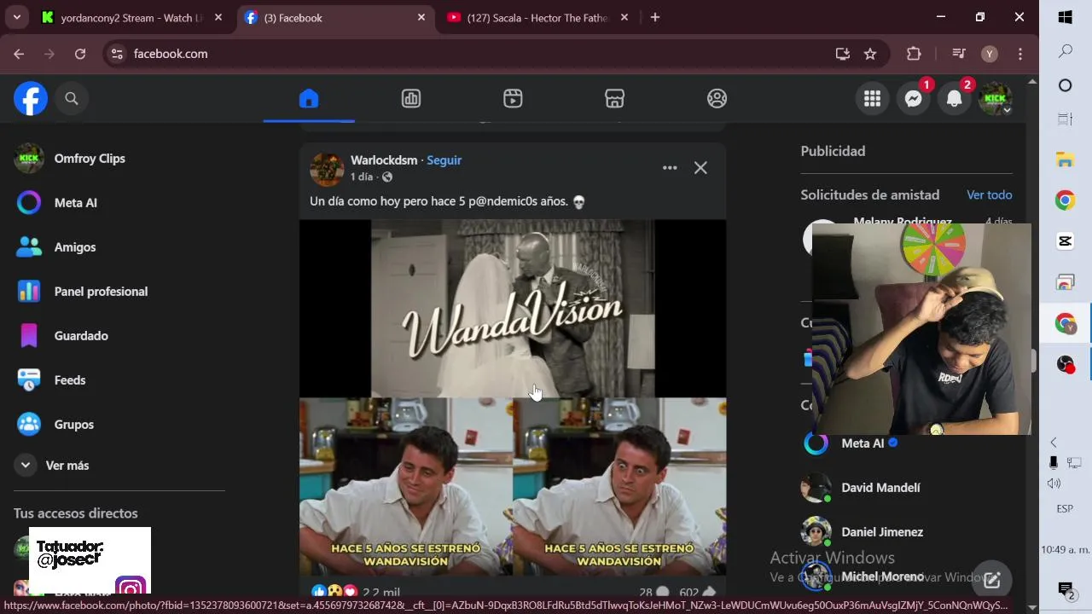Click Warlockdsm post author name

pyautogui.click(x=384, y=160)
